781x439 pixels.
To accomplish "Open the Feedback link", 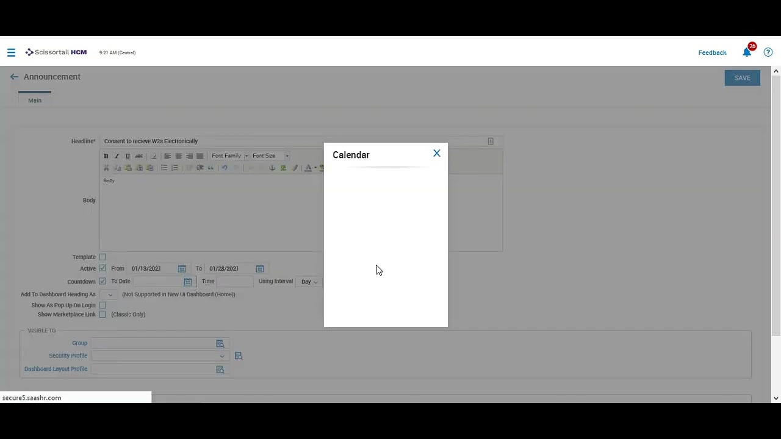I will click(712, 53).
